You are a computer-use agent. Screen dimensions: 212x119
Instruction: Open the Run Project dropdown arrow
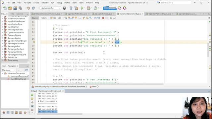click(85, 8)
